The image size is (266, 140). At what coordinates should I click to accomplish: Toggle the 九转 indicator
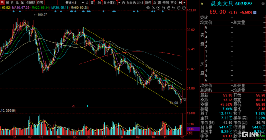click(x=98, y=3)
